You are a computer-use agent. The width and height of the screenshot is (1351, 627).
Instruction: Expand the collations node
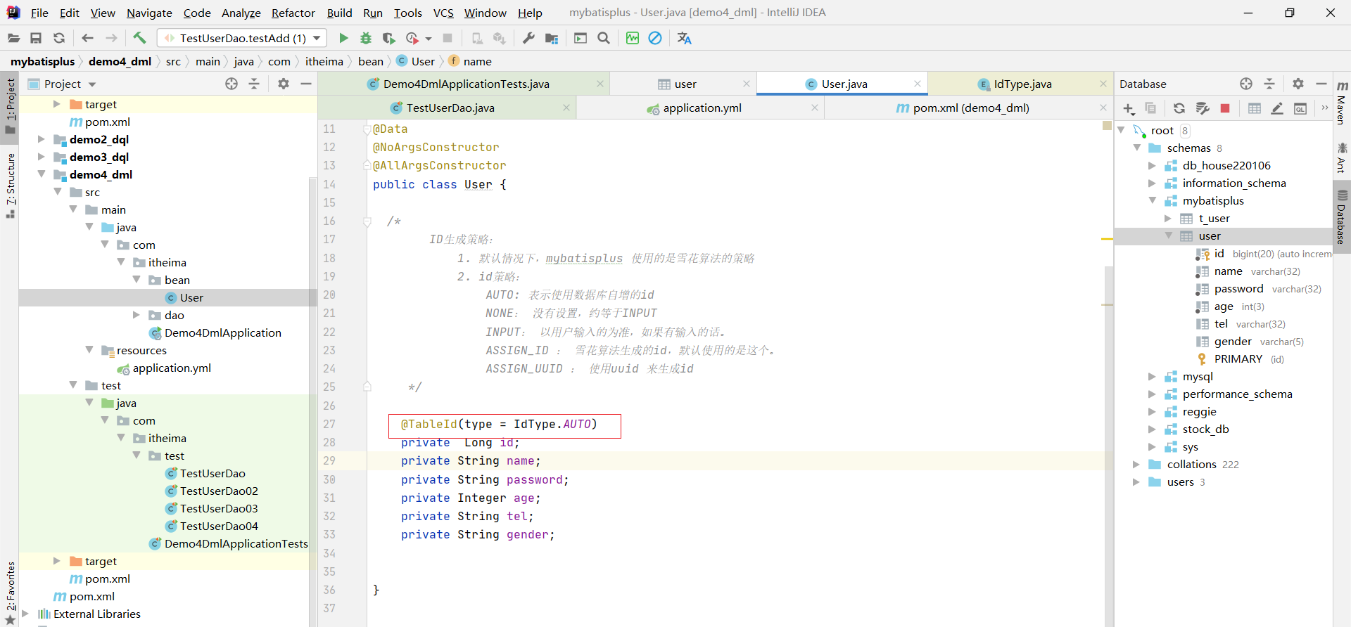tap(1136, 465)
